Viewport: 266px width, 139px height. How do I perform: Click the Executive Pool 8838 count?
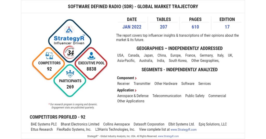91,69
